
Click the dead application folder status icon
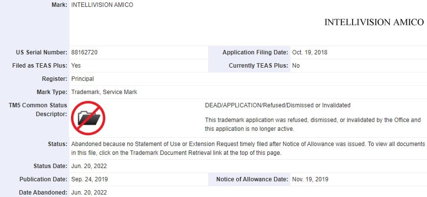pos(88,118)
